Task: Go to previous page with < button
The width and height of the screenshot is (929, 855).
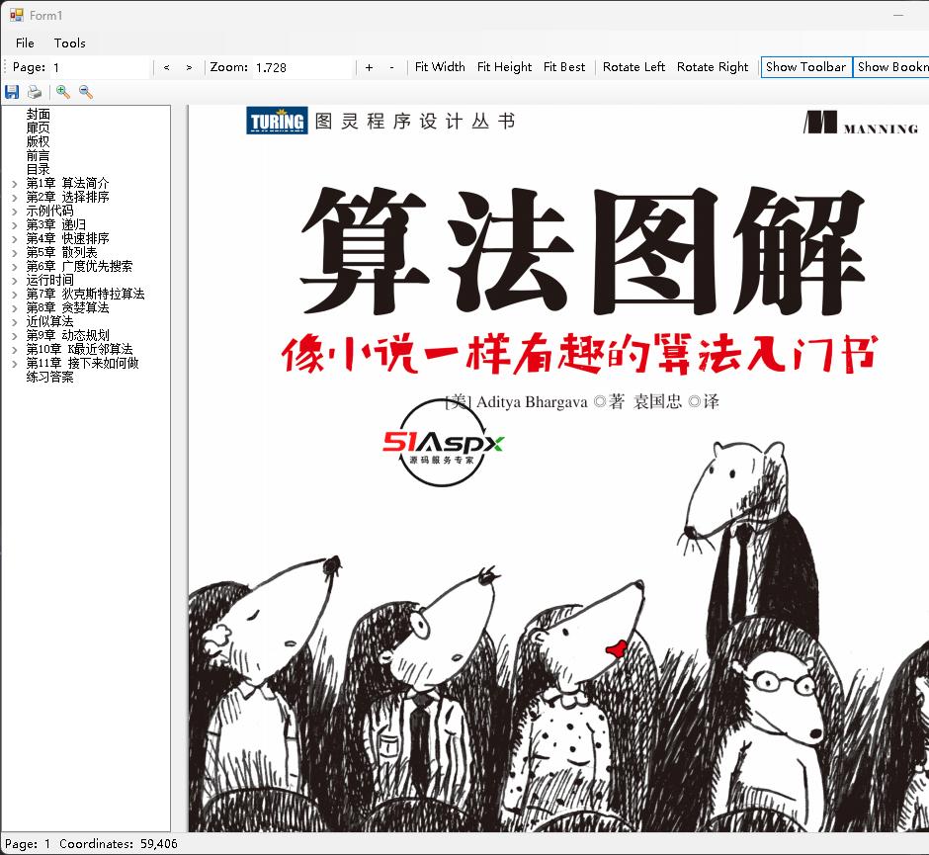Action: point(166,67)
